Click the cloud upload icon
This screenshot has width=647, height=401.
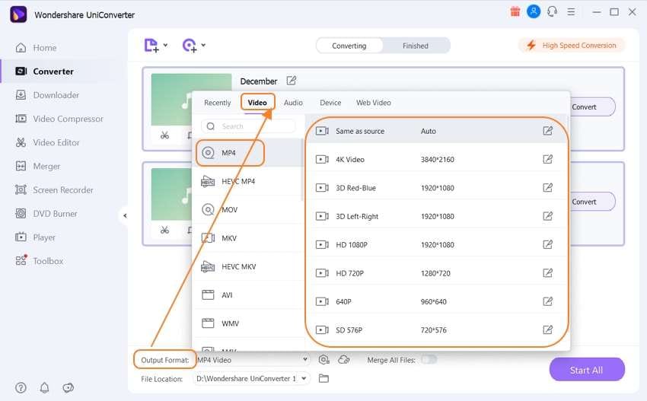coord(344,360)
